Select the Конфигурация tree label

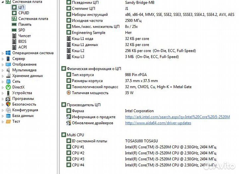click(x=25, y=110)
